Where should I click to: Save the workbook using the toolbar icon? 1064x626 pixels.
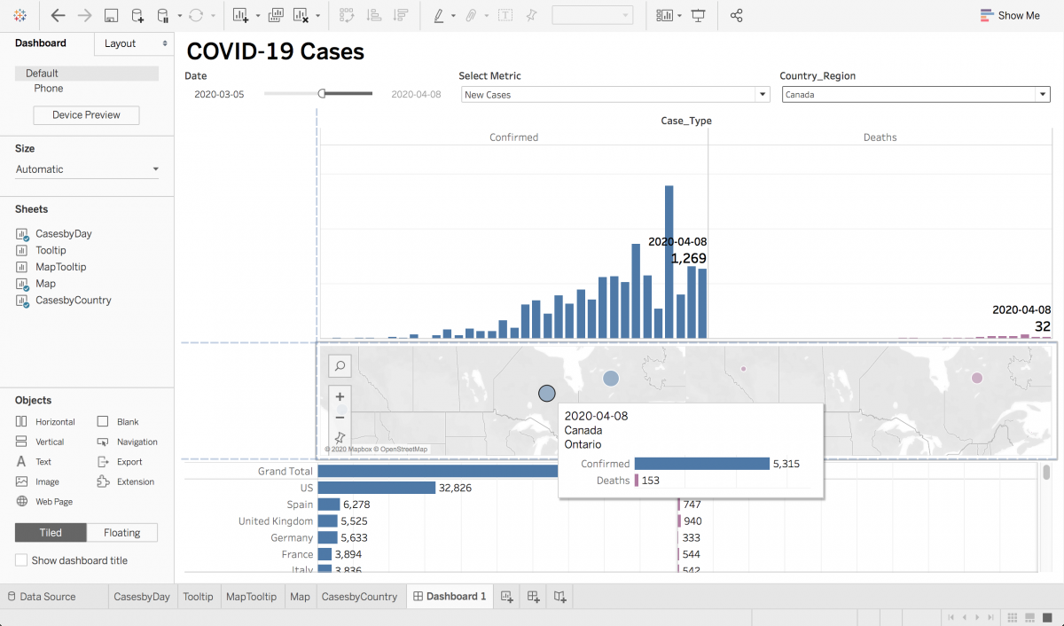tap(110, 15)
